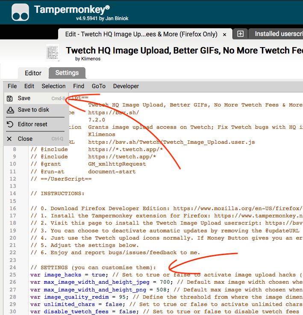303x315 pixels.
Task: Open the Find menu
Action: pyautogui.click(x=79, y=86)
